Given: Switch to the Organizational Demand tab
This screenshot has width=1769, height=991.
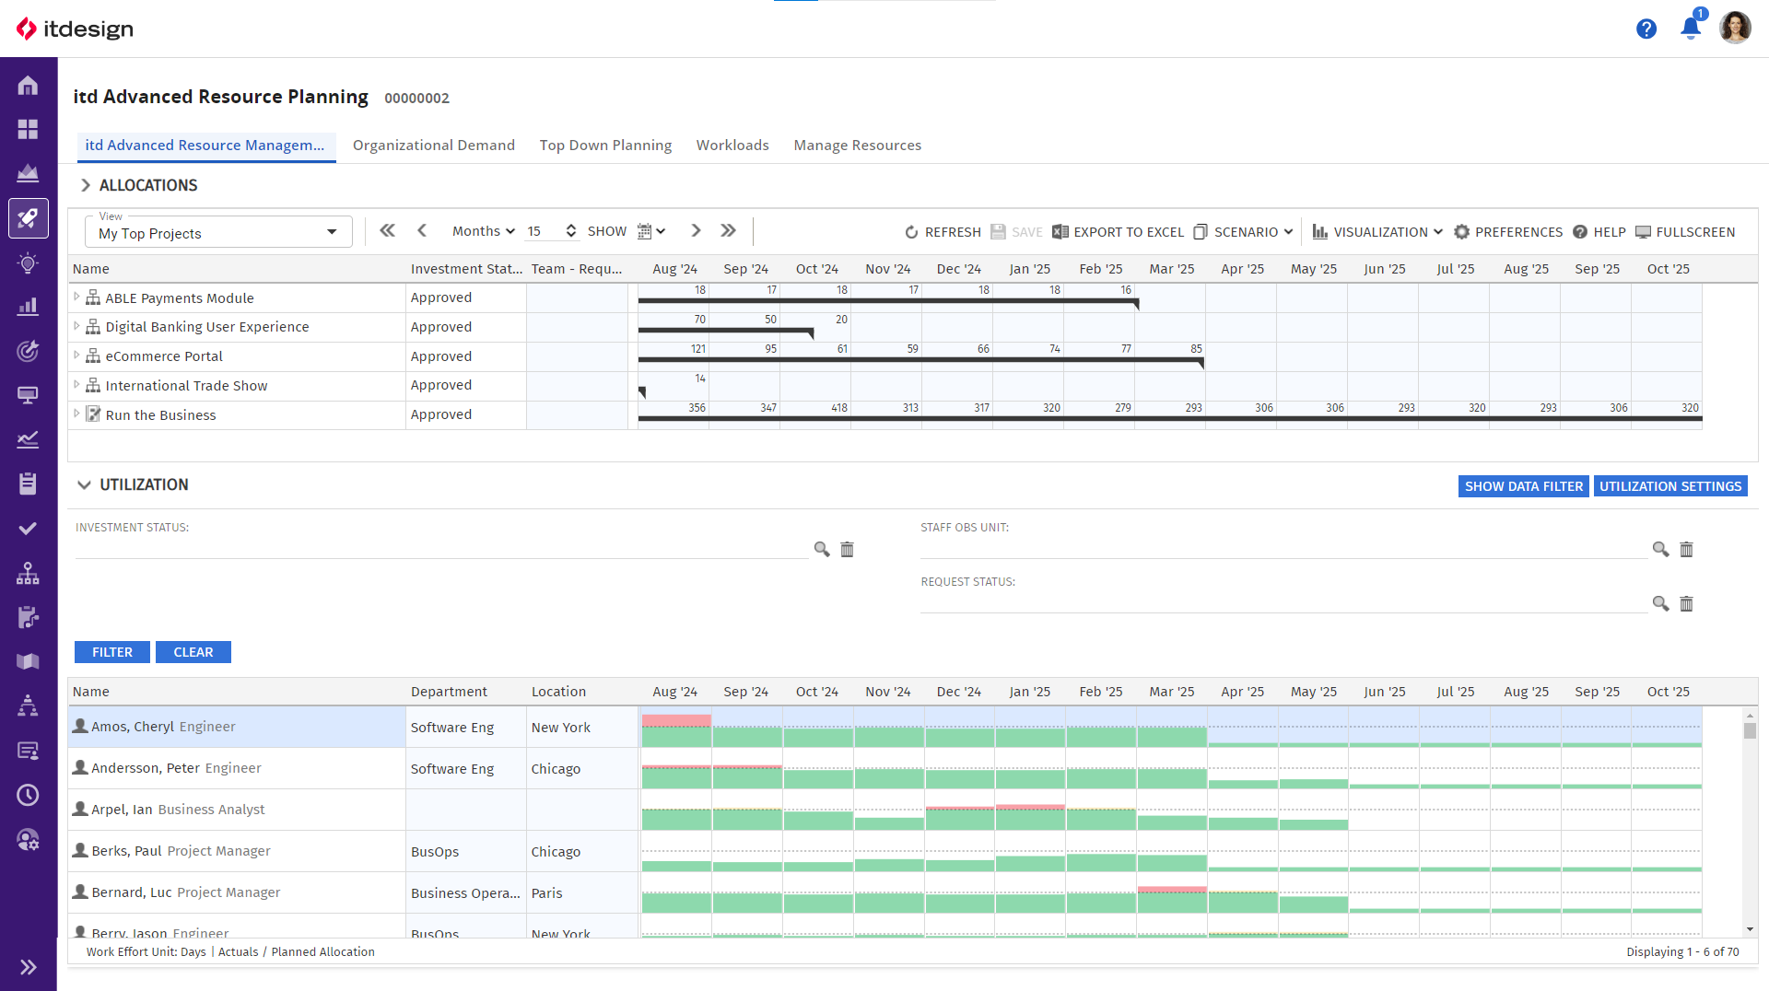Looking at the screenshot, I should click(434, 146).
